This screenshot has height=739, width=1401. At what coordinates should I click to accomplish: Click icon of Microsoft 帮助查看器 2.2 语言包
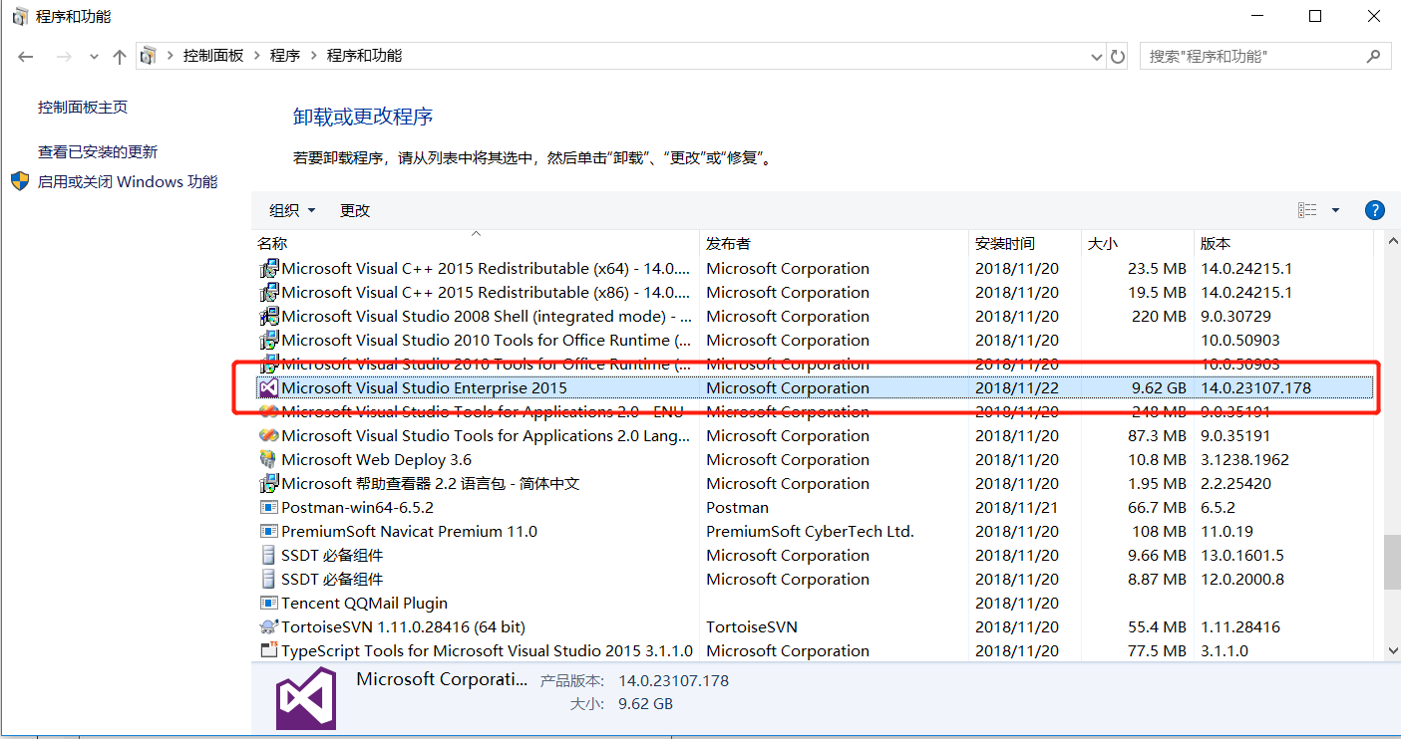pyautogui.click(x=269, y=483)
